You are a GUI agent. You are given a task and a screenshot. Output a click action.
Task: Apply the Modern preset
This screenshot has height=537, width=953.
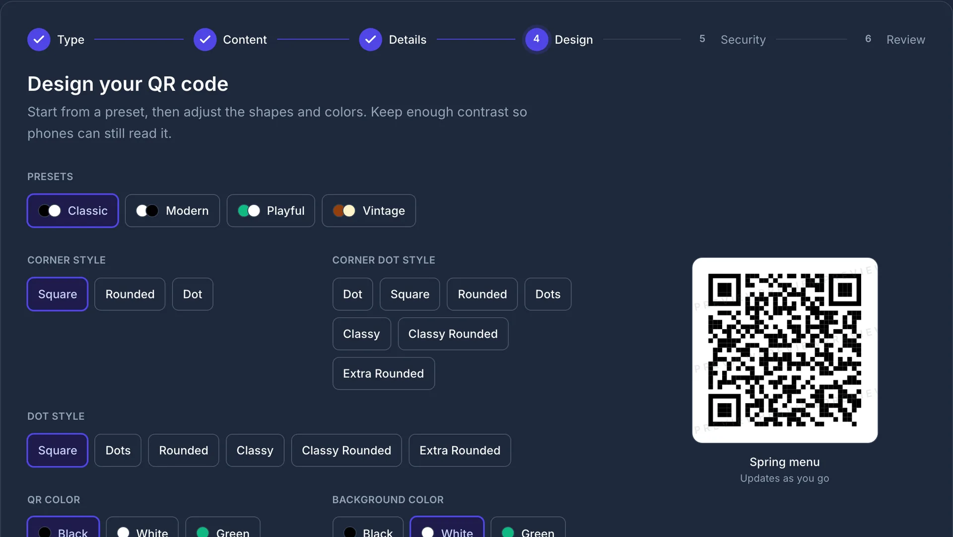172,211
